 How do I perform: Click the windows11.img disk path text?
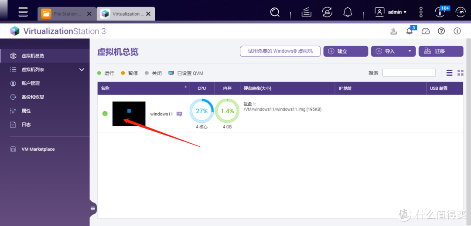282,109
